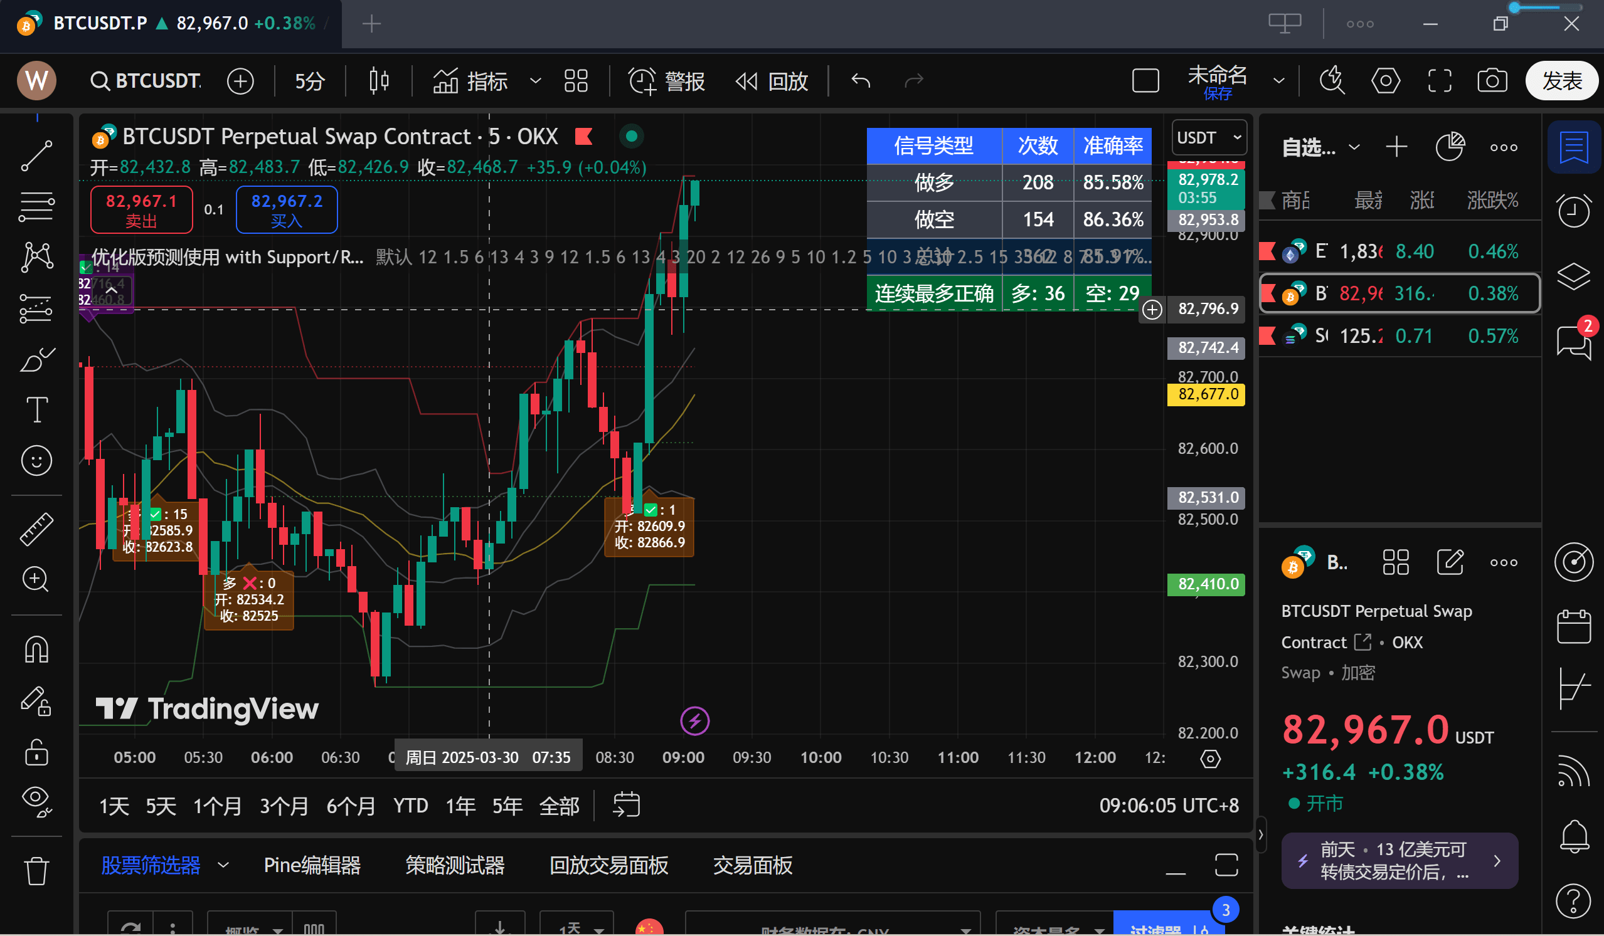Select the 3个月 time range

284,806
